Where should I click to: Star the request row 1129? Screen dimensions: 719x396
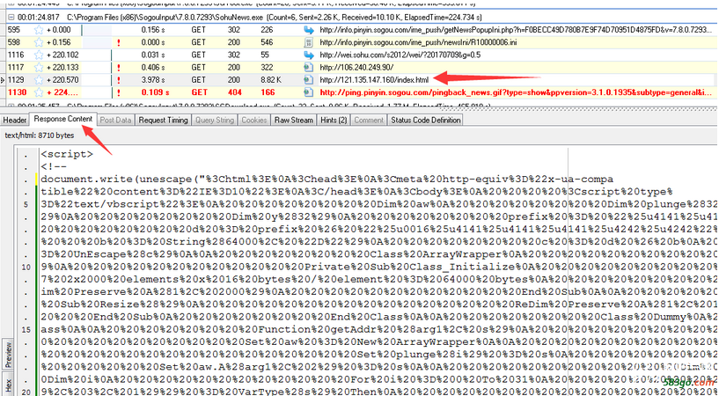pos(39,80)
